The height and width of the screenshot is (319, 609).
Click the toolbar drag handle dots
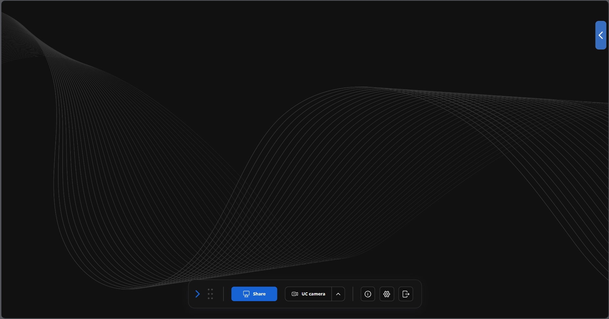[x=210, y=294]
